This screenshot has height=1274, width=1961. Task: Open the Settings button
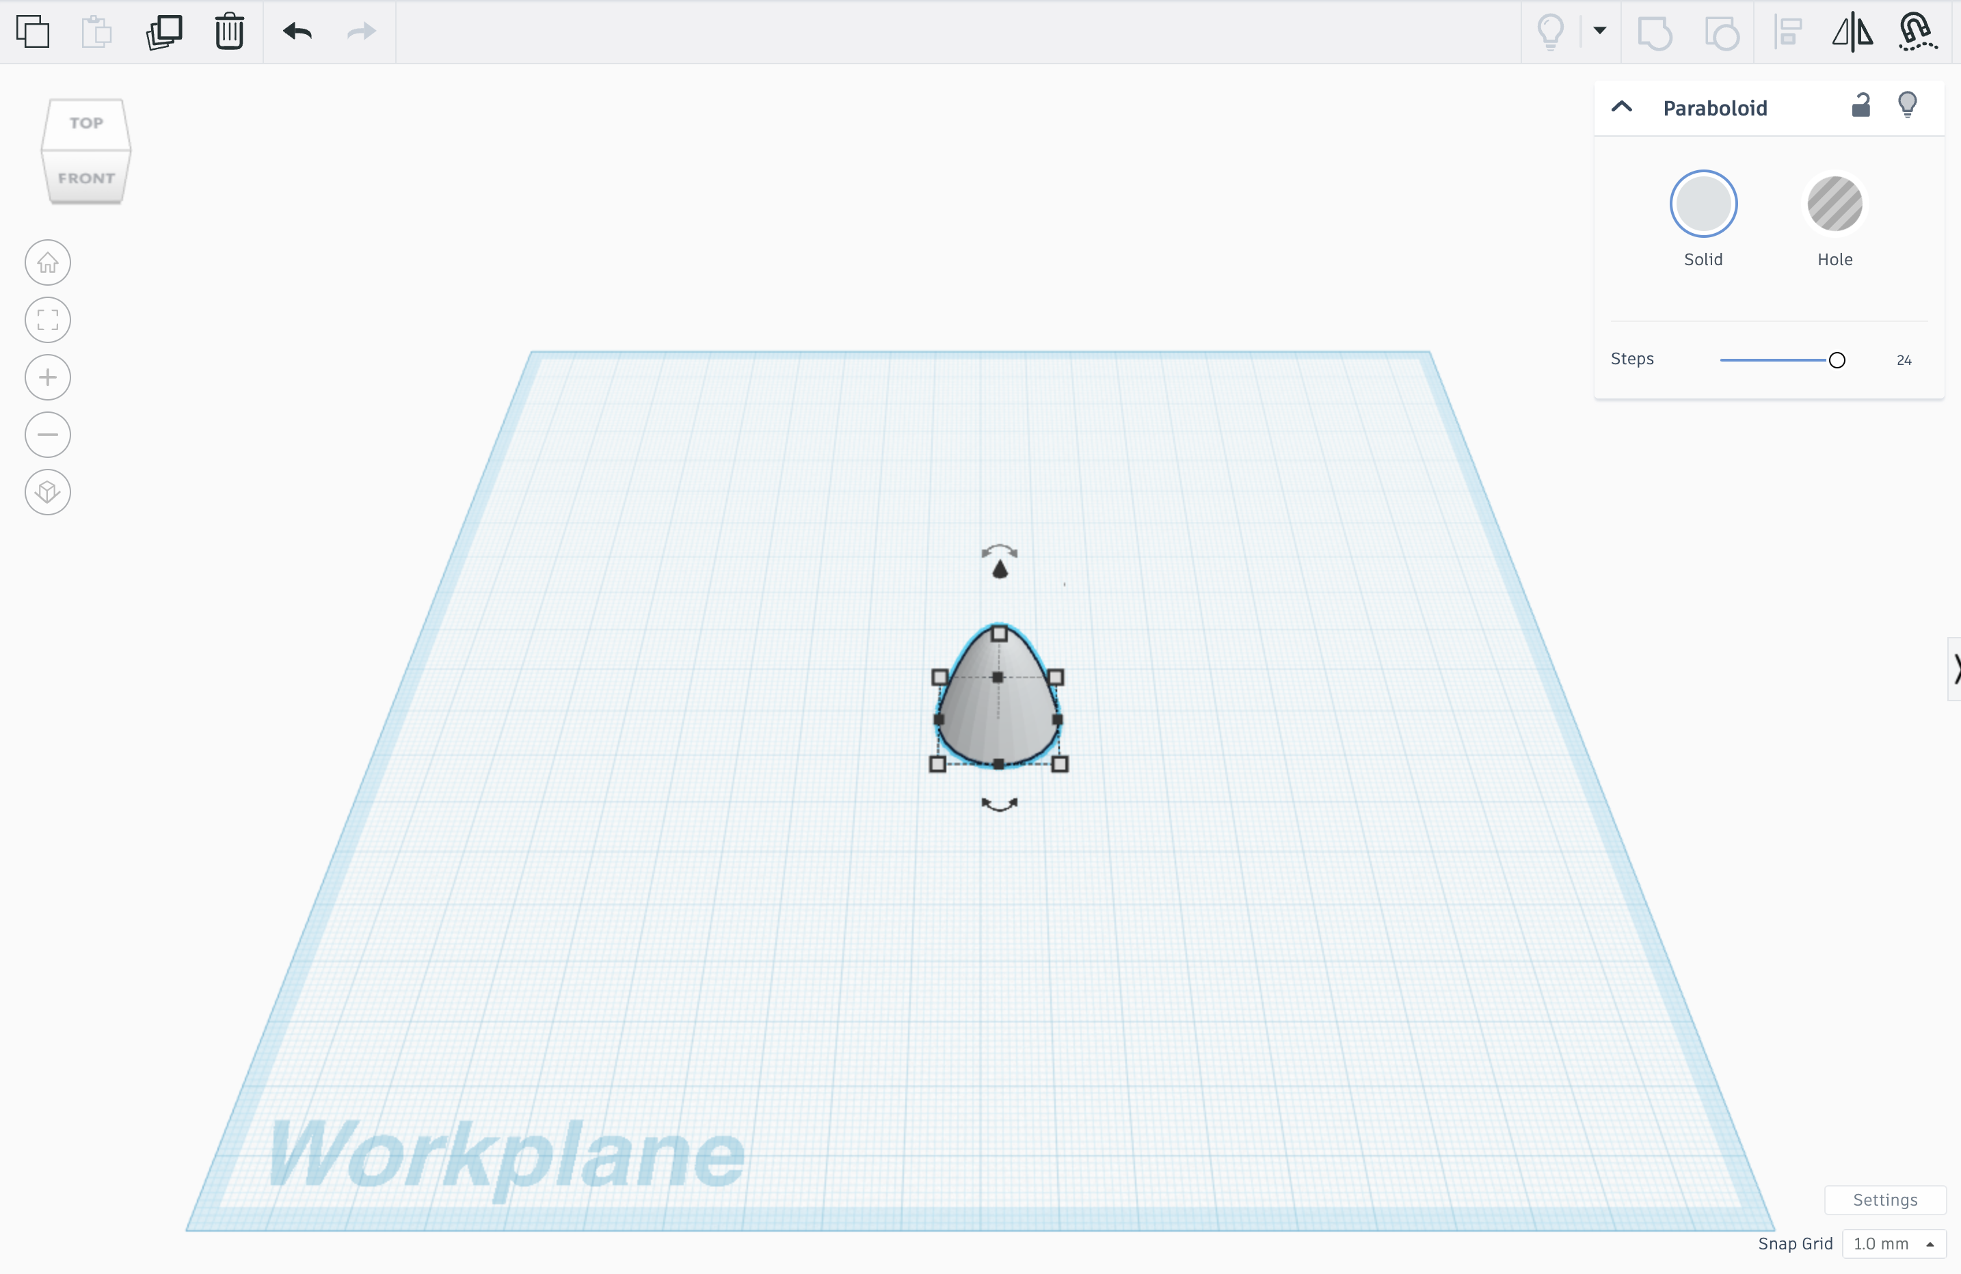(1885, 1200)
